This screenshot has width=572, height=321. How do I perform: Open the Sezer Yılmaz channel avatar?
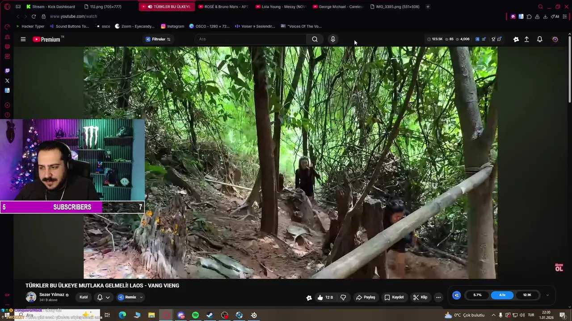pyautogui.click(x=31, y=297)
